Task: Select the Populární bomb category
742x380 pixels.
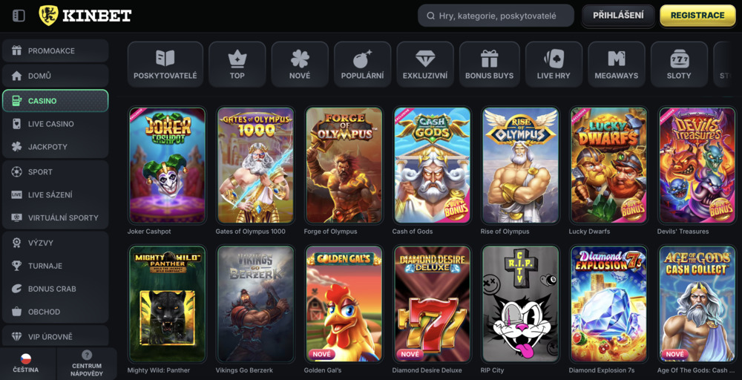Action: (x=362, y=65)
